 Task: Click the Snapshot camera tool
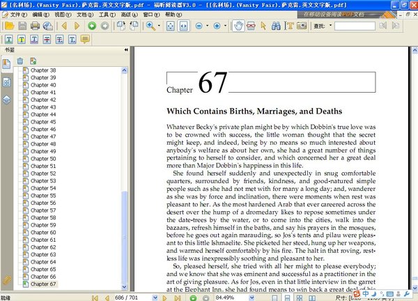click(x=301, y=26)
